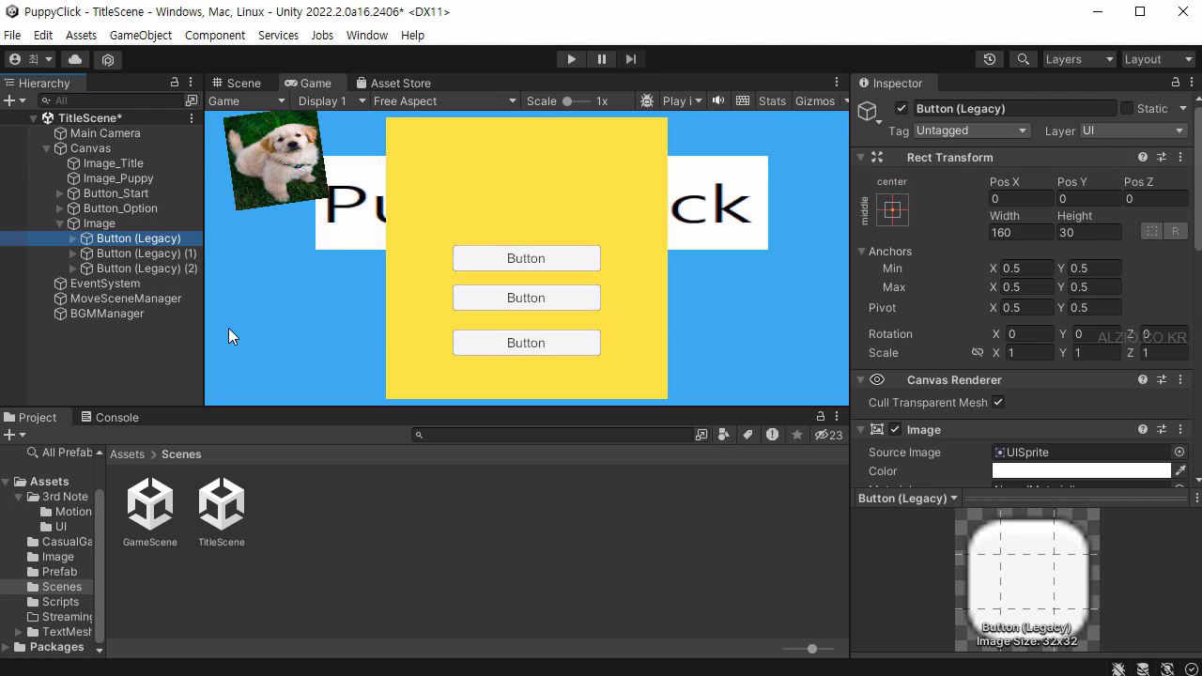Click the global search magnifier icon
The width and height of the screenshot is (1202, 676).
(1024, 59)
